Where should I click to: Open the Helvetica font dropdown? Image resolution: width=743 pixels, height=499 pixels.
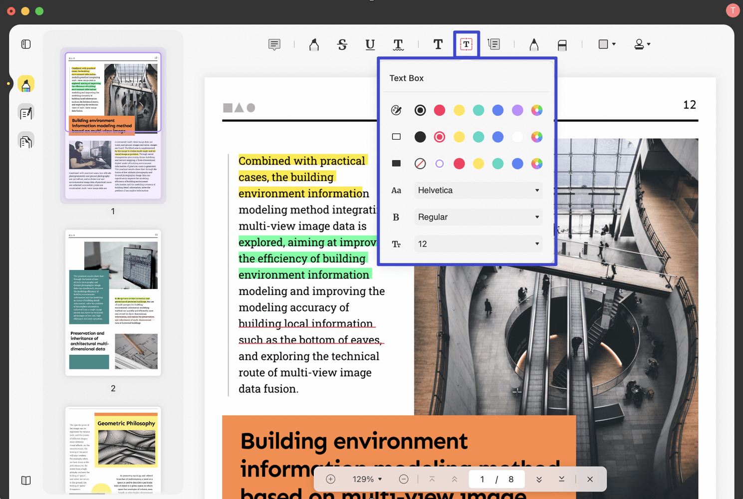coord(478,190)
